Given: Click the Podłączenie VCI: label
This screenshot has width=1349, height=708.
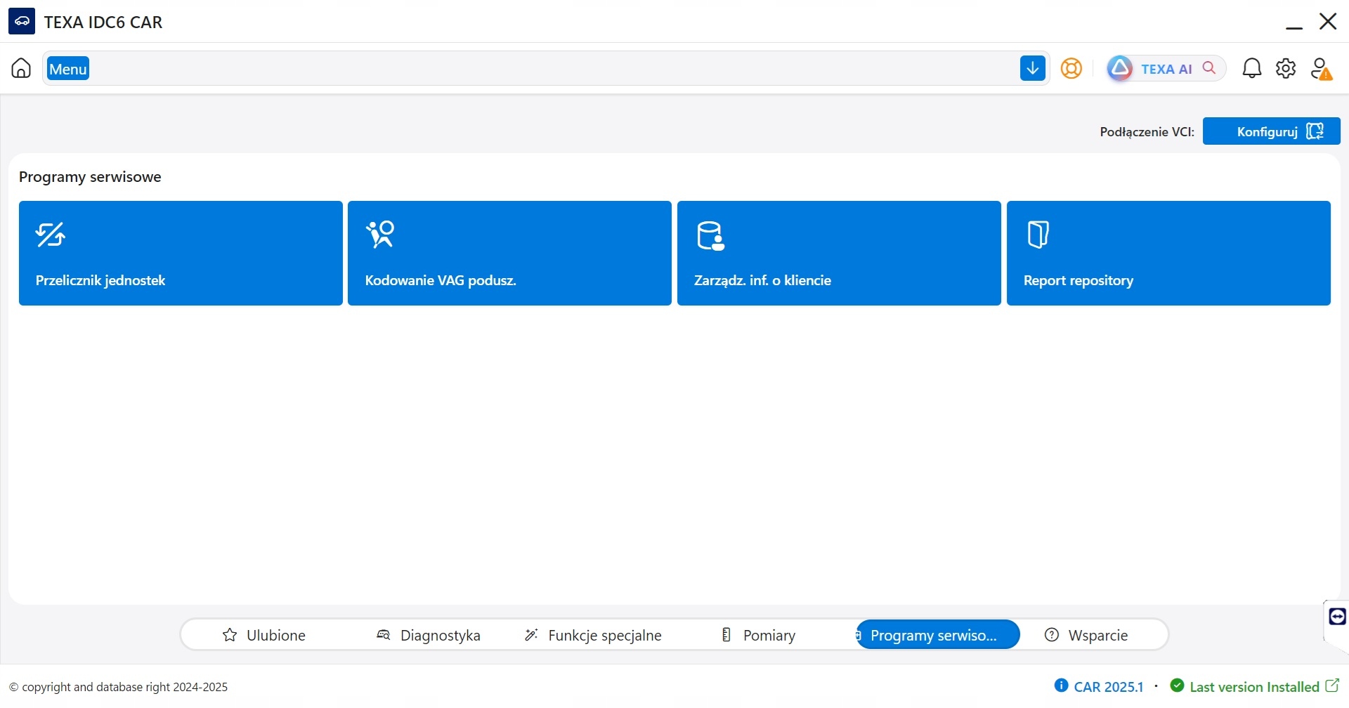Looking at the screenshot, I should (x=1147, y=131).
